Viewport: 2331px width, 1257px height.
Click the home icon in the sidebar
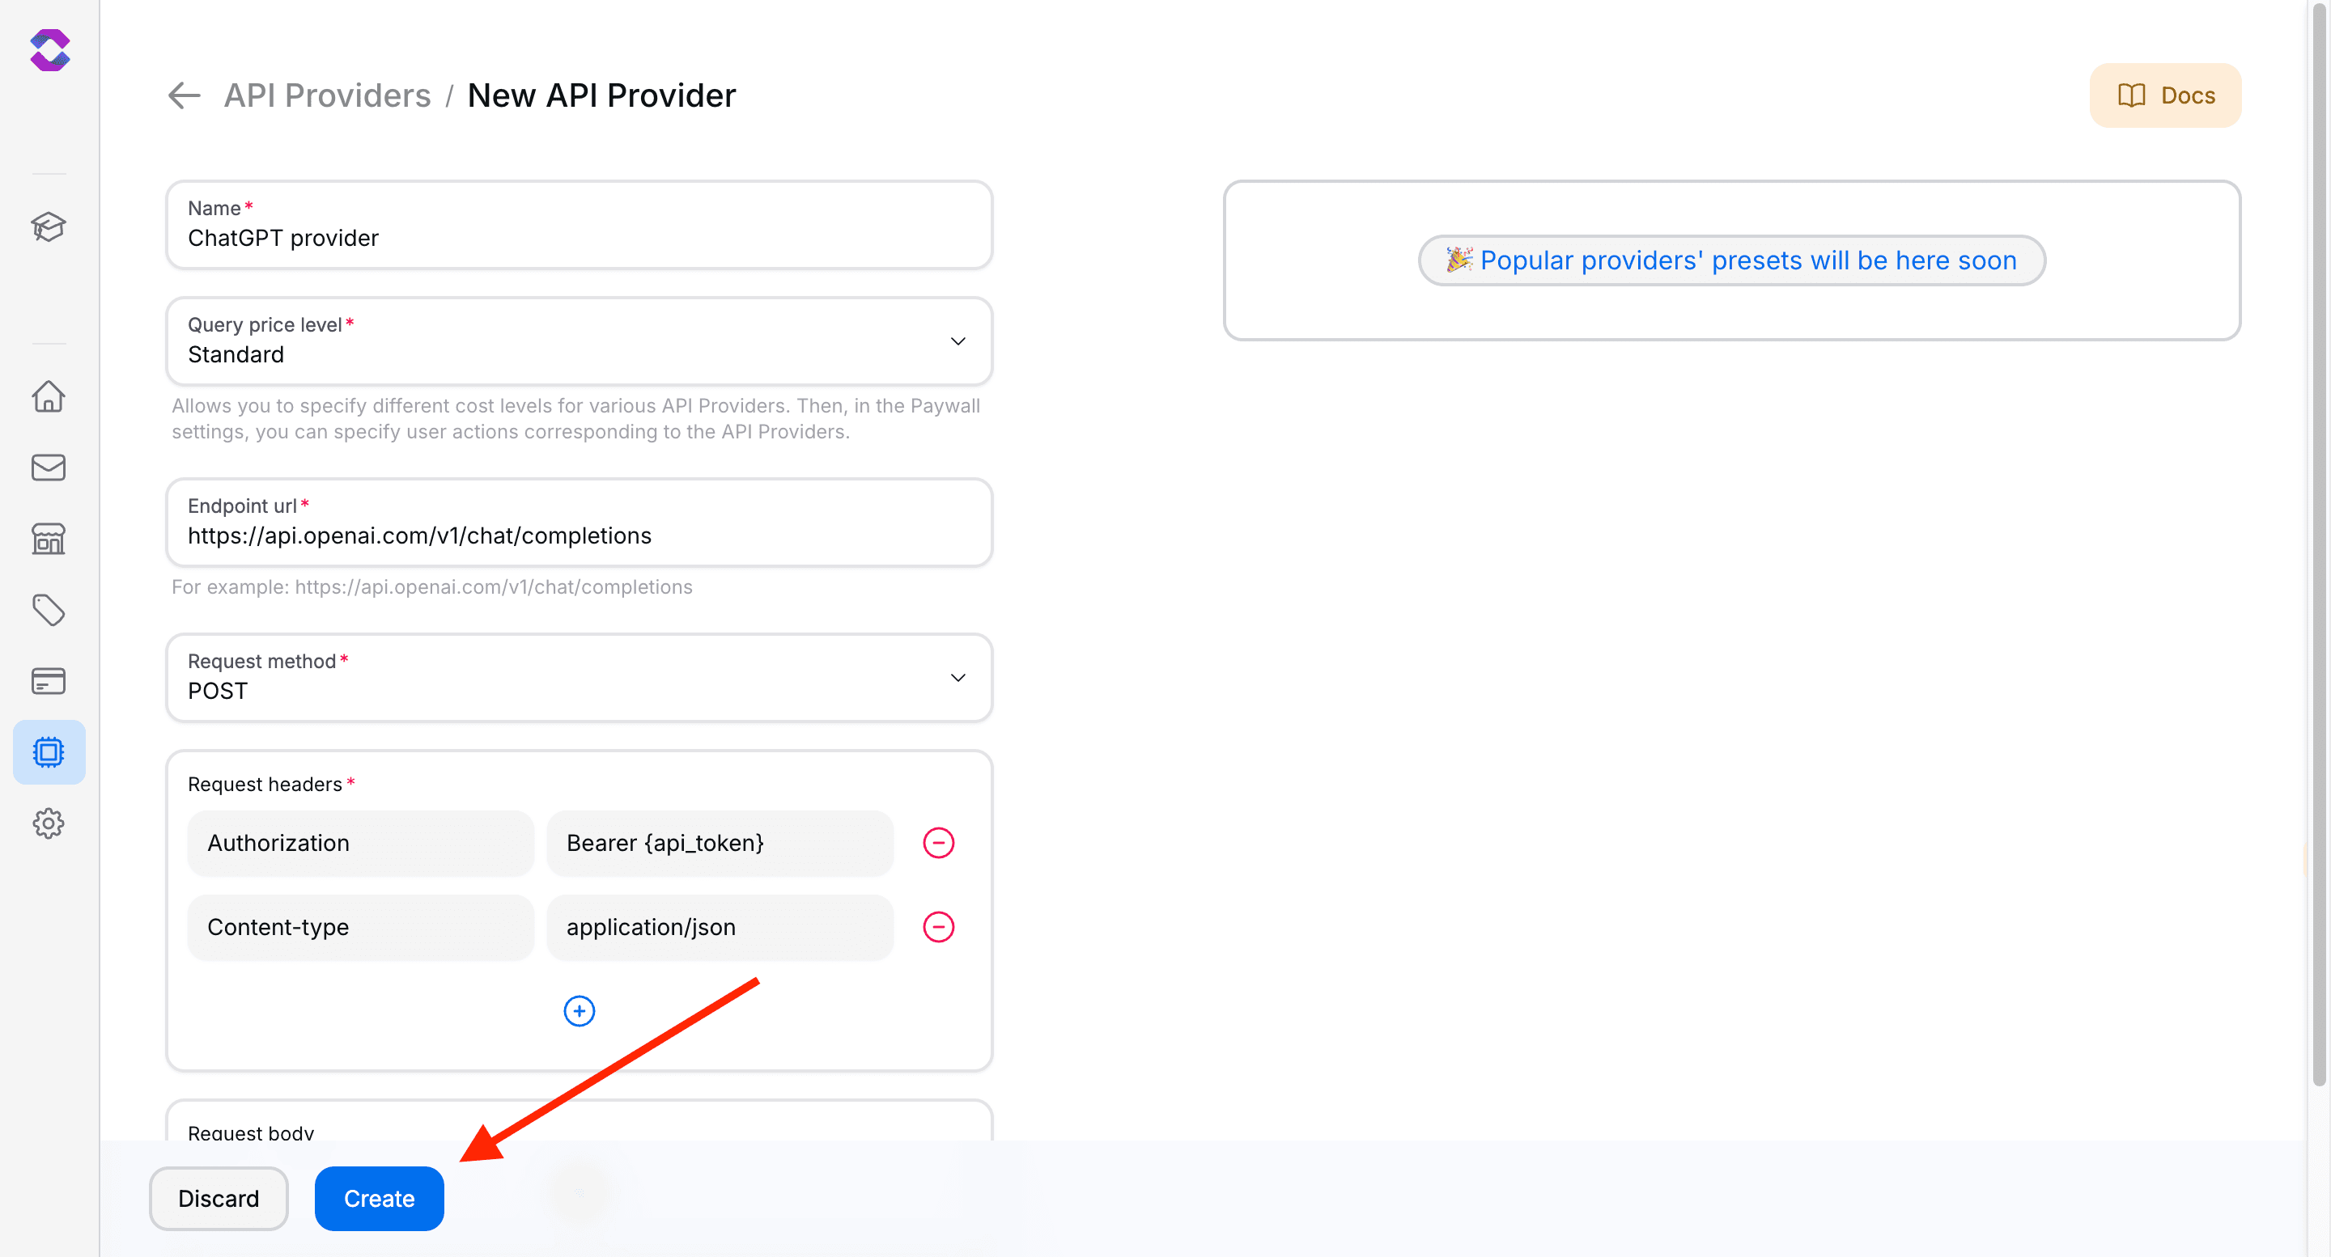[x=49, y=396]
